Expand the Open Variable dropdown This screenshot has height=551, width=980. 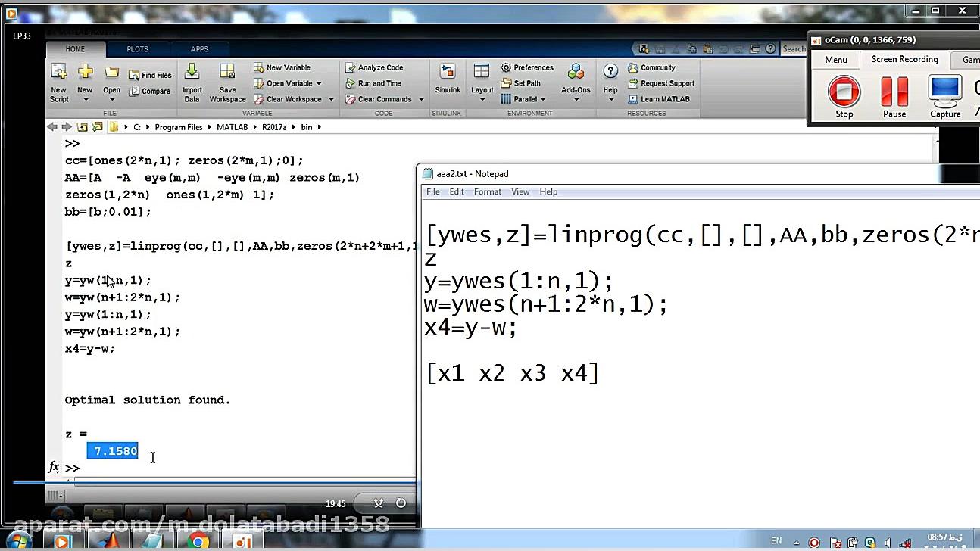click(319, 83)
